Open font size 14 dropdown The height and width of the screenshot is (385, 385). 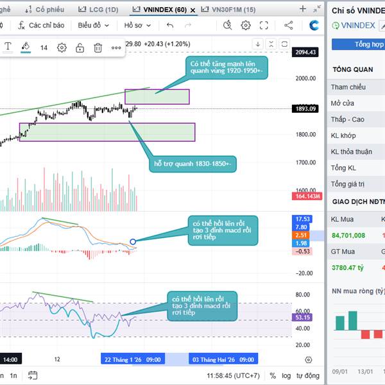pyautogui.click(x=44, y=47)
